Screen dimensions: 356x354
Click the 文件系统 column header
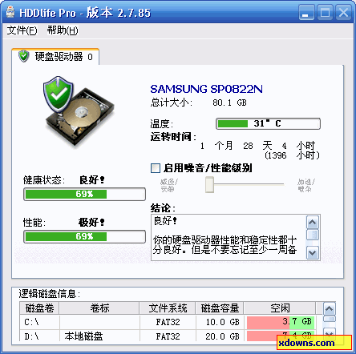pyautogui.click(x=168, y=308)
